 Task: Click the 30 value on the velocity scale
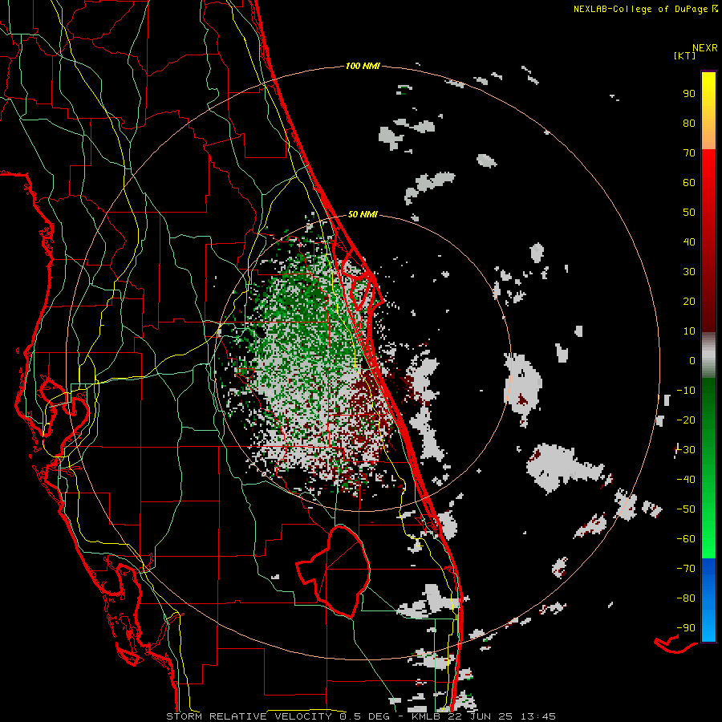tap(689, 272)
